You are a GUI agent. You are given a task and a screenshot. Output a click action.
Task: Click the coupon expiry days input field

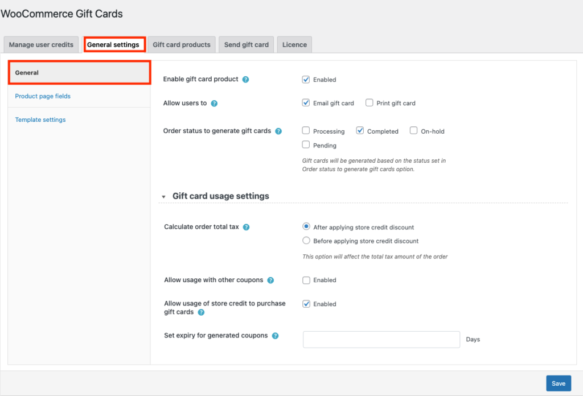(x=381, y=340)
